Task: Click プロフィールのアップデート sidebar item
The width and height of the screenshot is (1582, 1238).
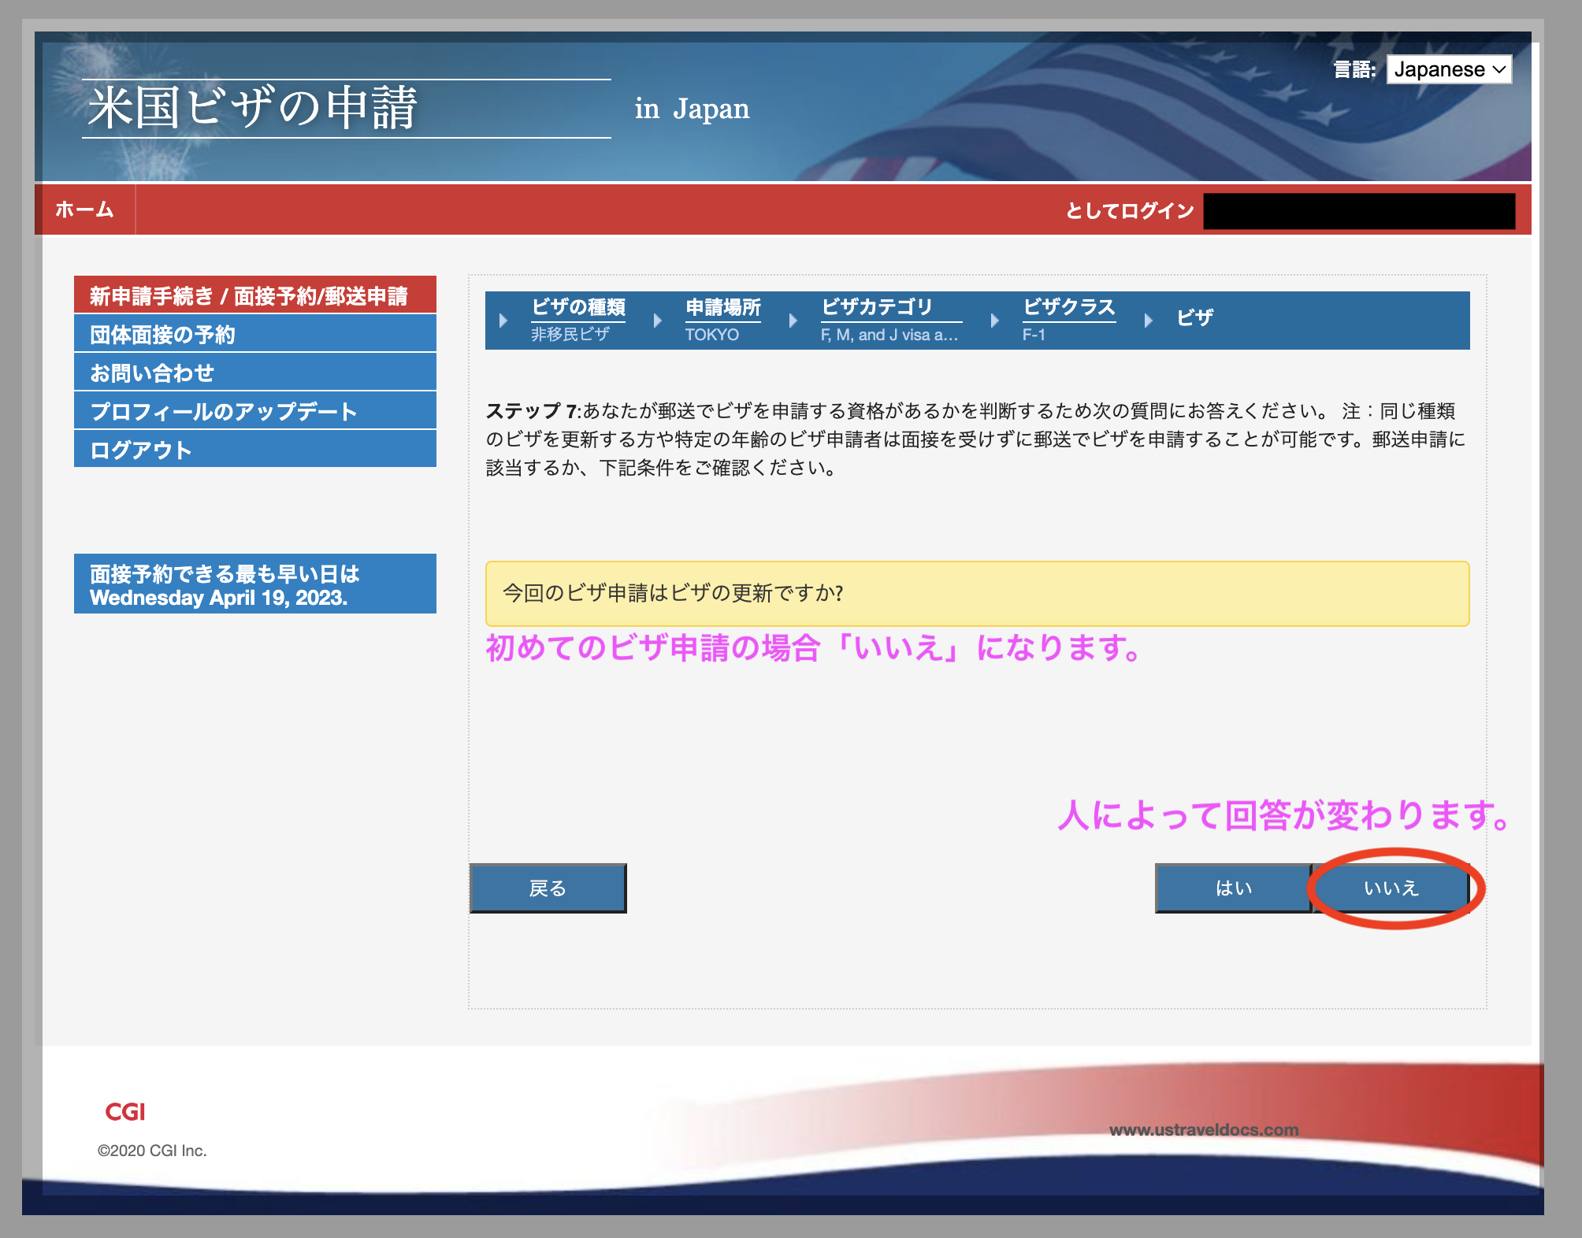Action: click(254, 411)
